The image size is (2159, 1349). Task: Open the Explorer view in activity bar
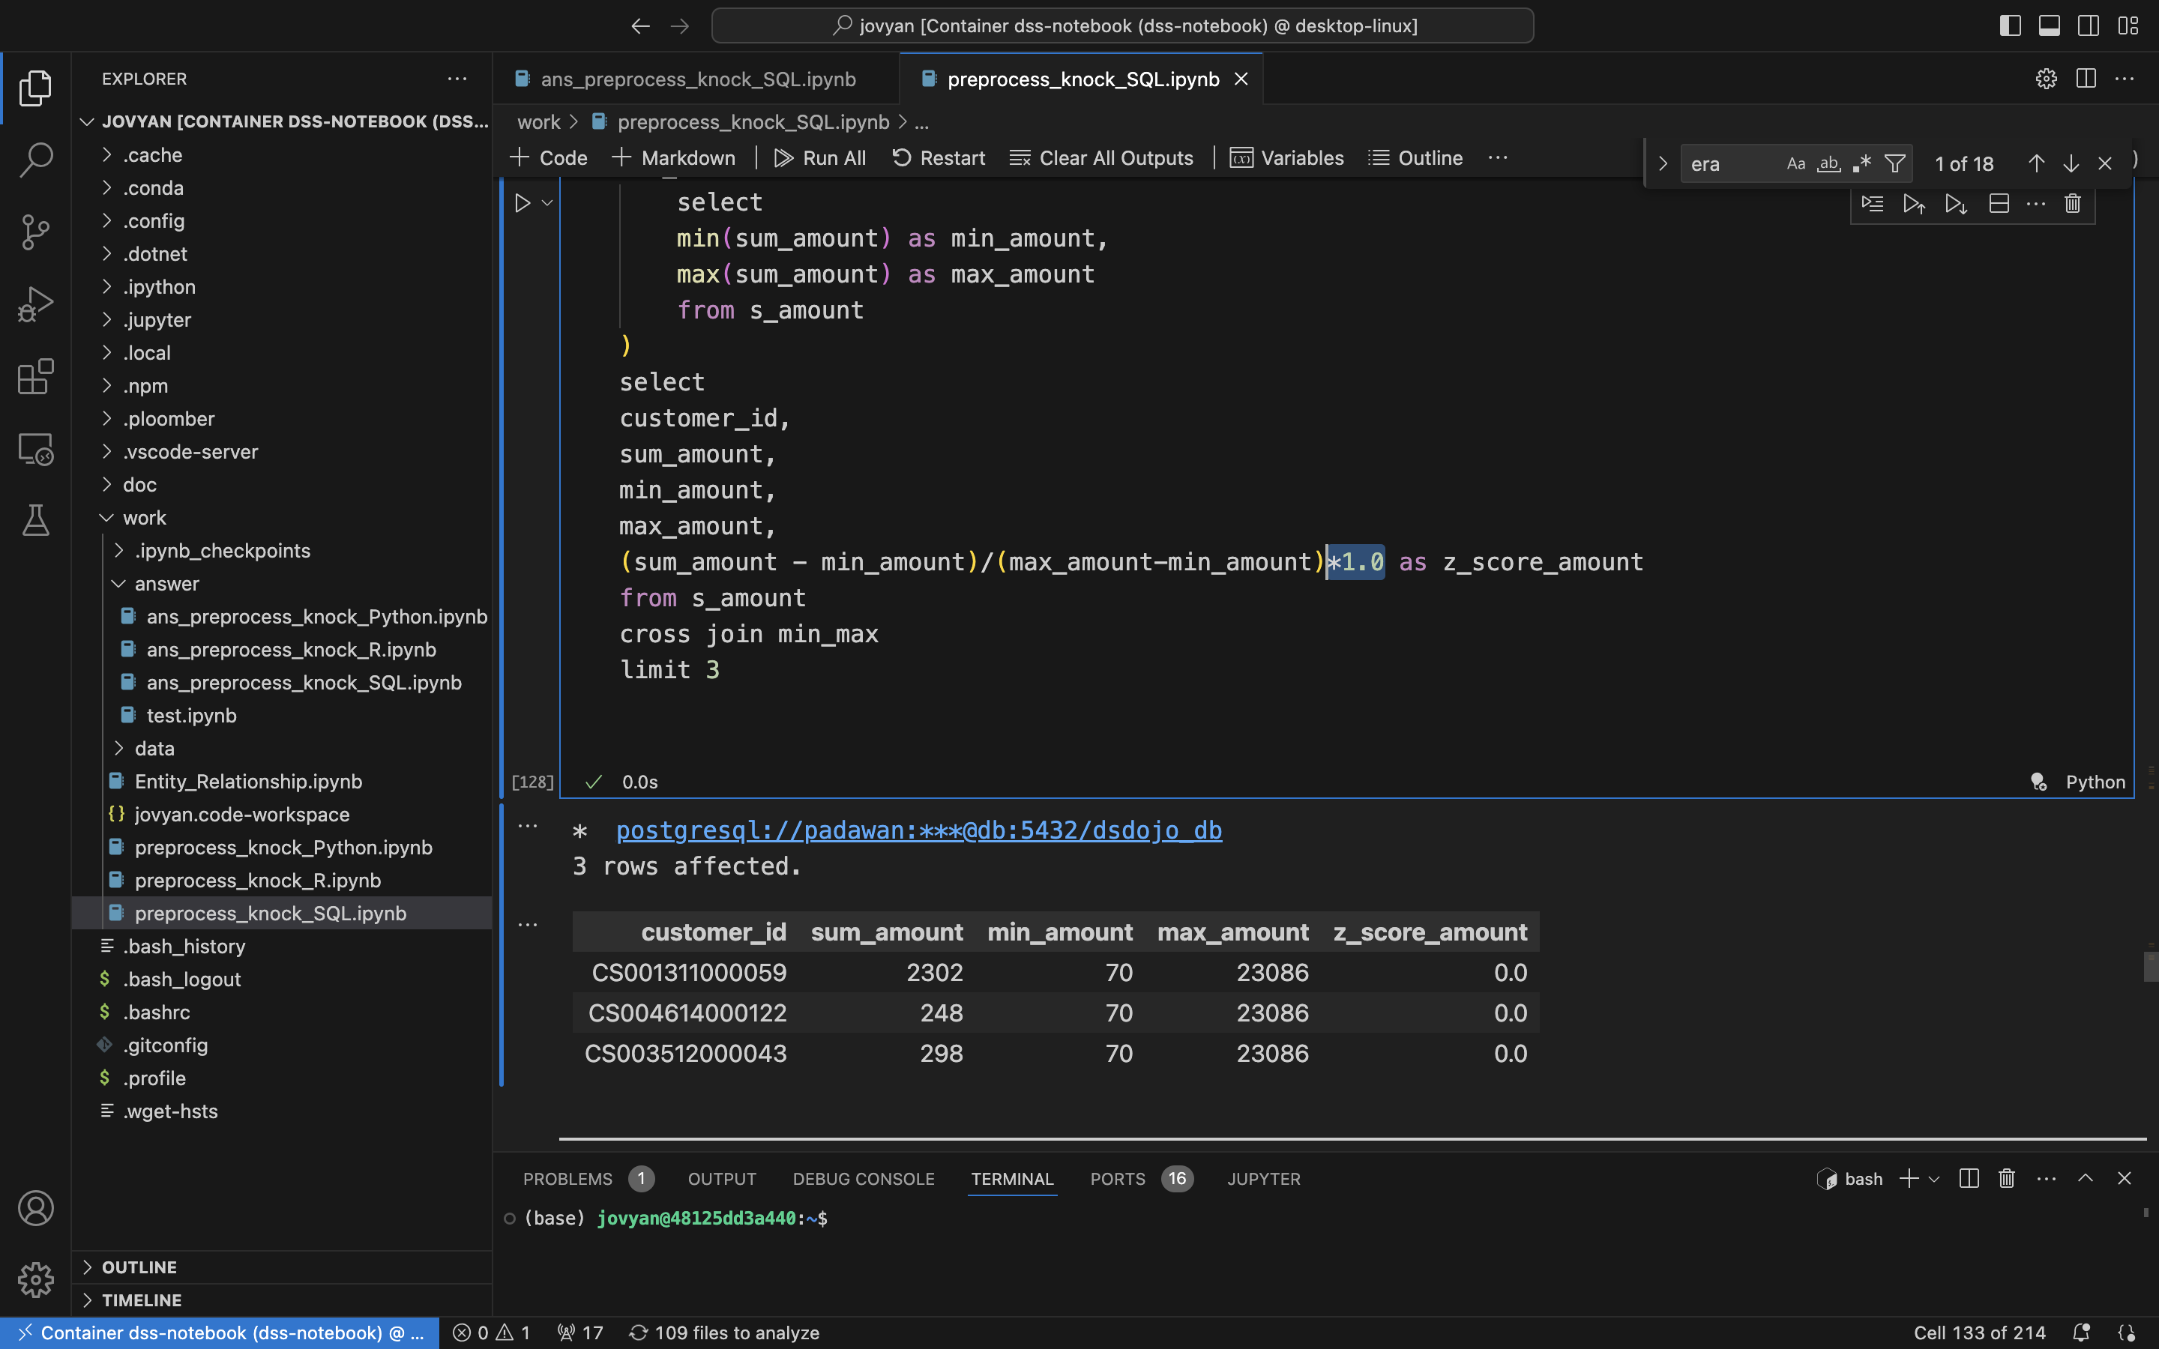point(36,88)
